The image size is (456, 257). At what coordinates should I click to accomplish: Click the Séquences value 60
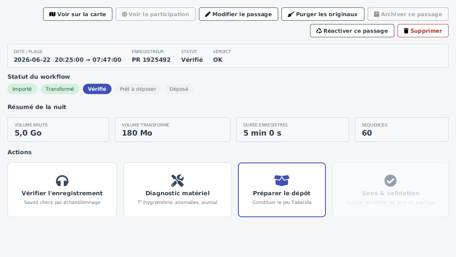coord(367,133)
